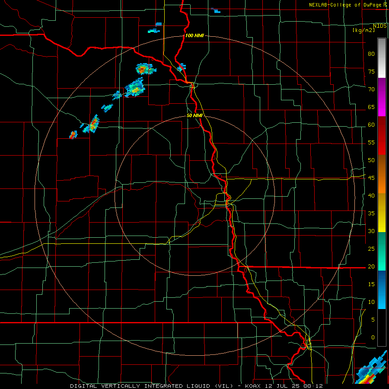
Task: Click the 50 NMI range ring label
Action: tap(195, 115)
